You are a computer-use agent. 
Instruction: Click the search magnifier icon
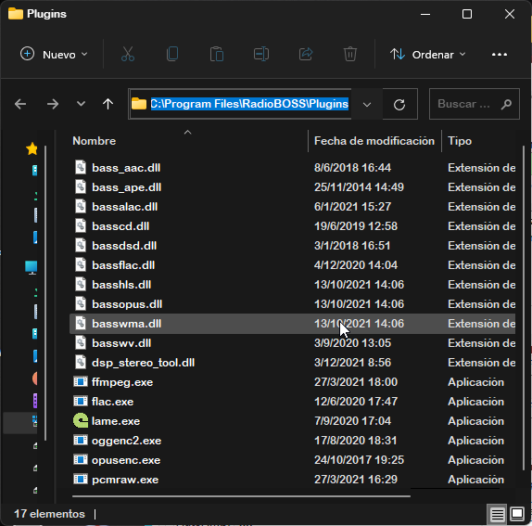coord(506,104)
